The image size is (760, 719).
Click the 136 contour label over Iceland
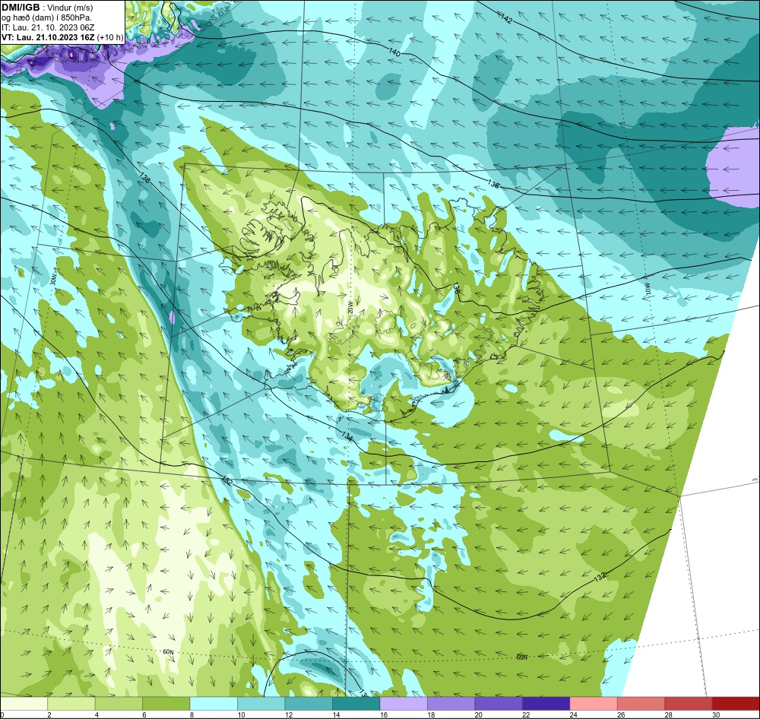455,289
